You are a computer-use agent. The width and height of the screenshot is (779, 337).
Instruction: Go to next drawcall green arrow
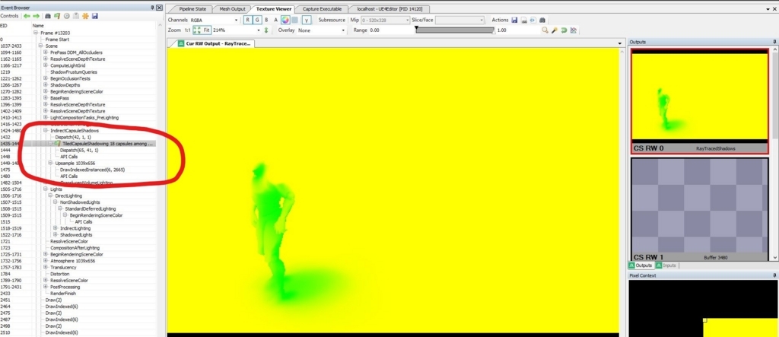click(36, 16)
